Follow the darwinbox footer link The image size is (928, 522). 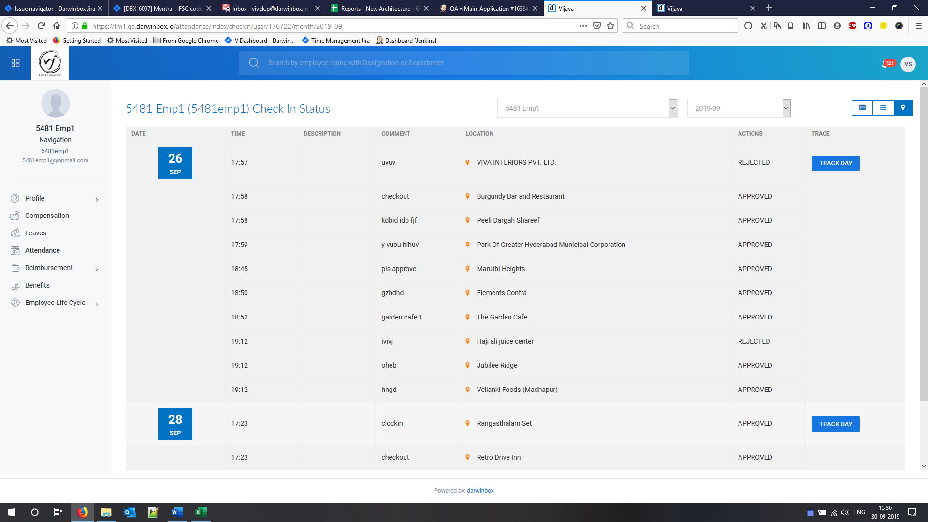click(480, 491)
